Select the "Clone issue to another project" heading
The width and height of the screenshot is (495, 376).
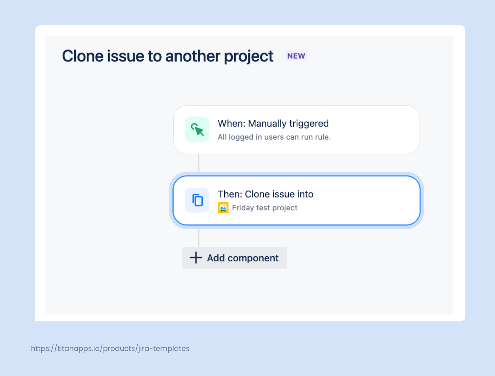tap(167, 56)
